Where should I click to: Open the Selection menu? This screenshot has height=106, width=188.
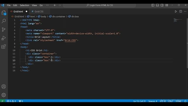click(24, 5)
